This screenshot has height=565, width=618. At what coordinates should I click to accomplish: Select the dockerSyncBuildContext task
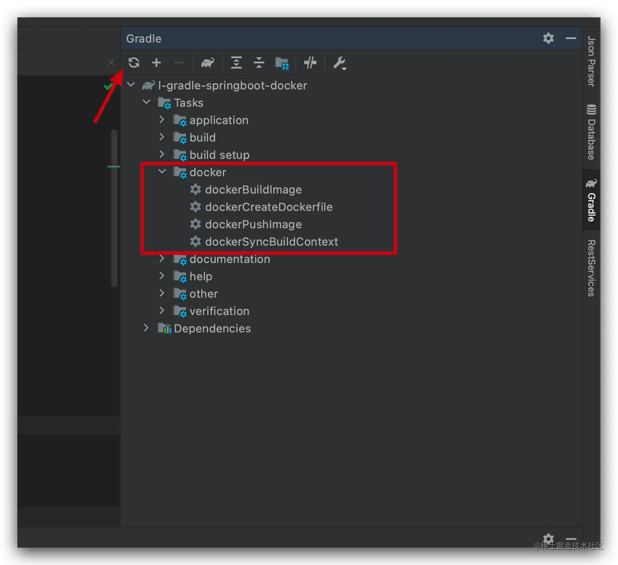272,242
